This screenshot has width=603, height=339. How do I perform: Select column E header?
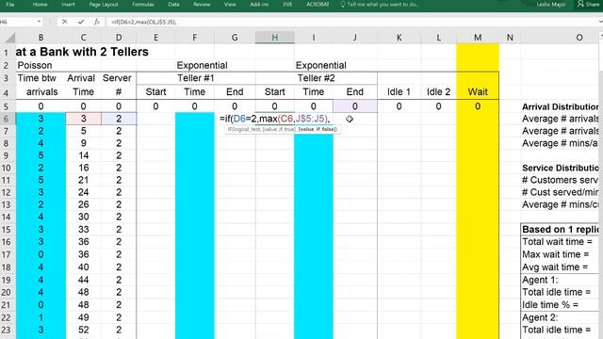point(155,38)
